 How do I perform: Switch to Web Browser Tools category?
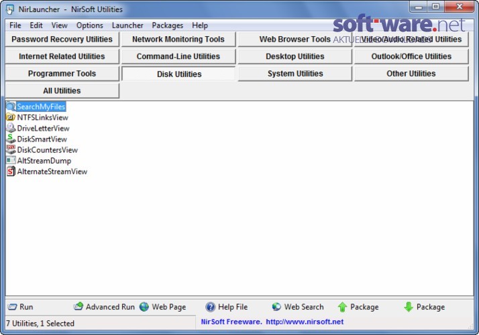pyautogui.click(x=295, y=40)
